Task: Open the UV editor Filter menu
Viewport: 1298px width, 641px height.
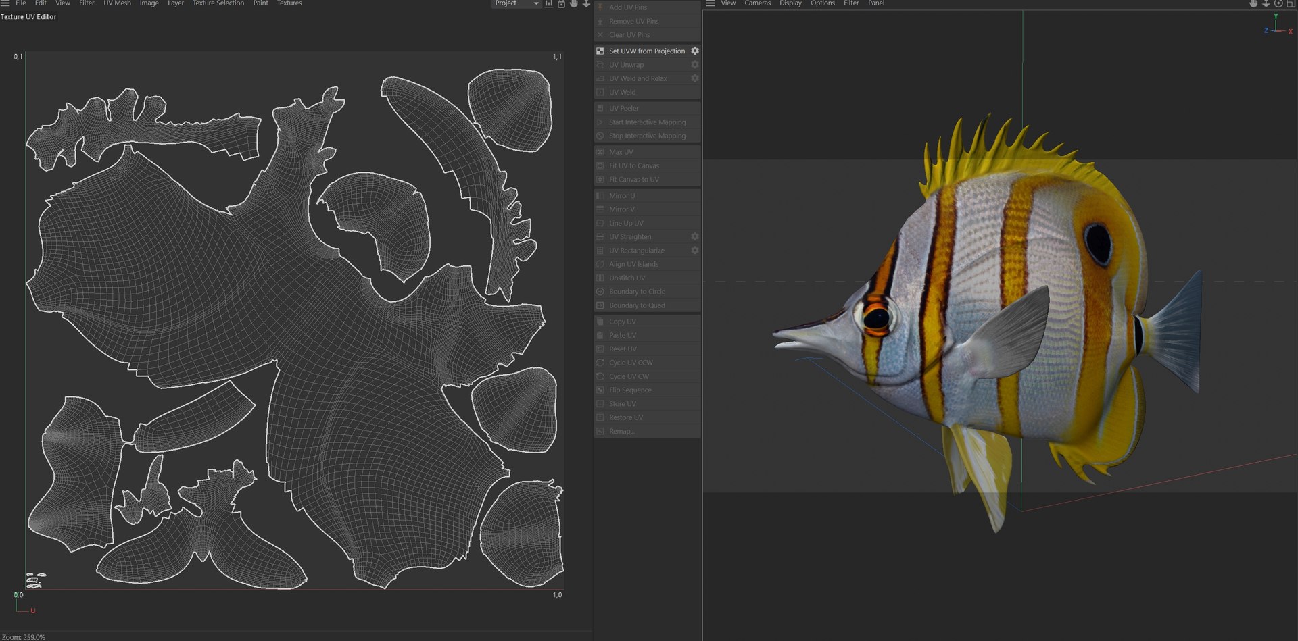Action: [87, 3]
